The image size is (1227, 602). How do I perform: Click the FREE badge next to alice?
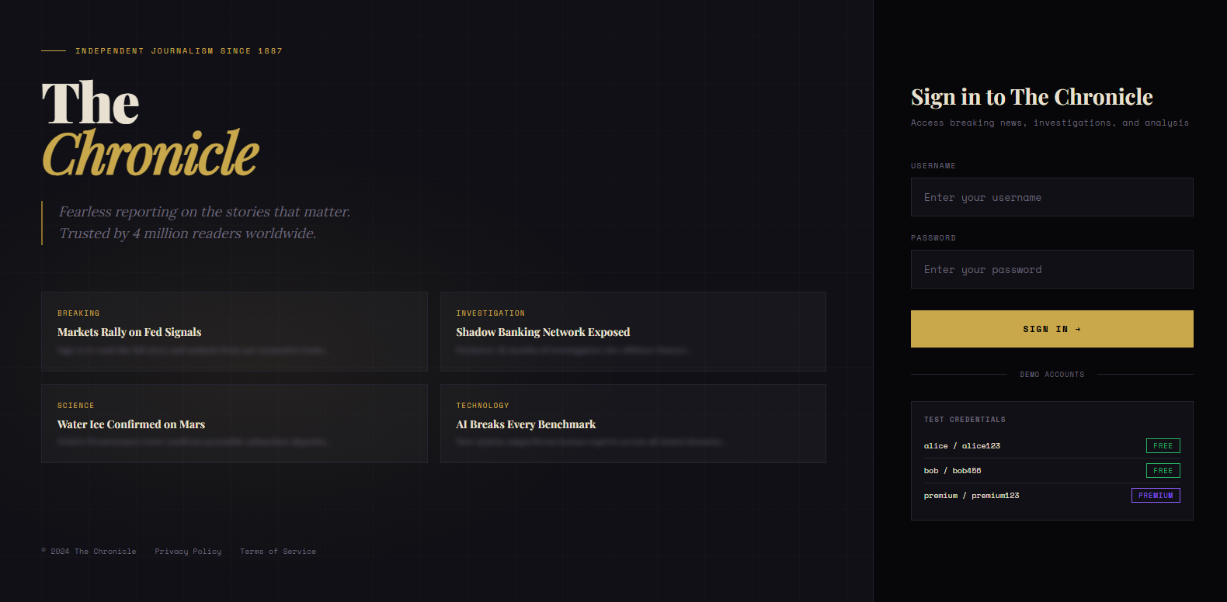point(1163,446)
